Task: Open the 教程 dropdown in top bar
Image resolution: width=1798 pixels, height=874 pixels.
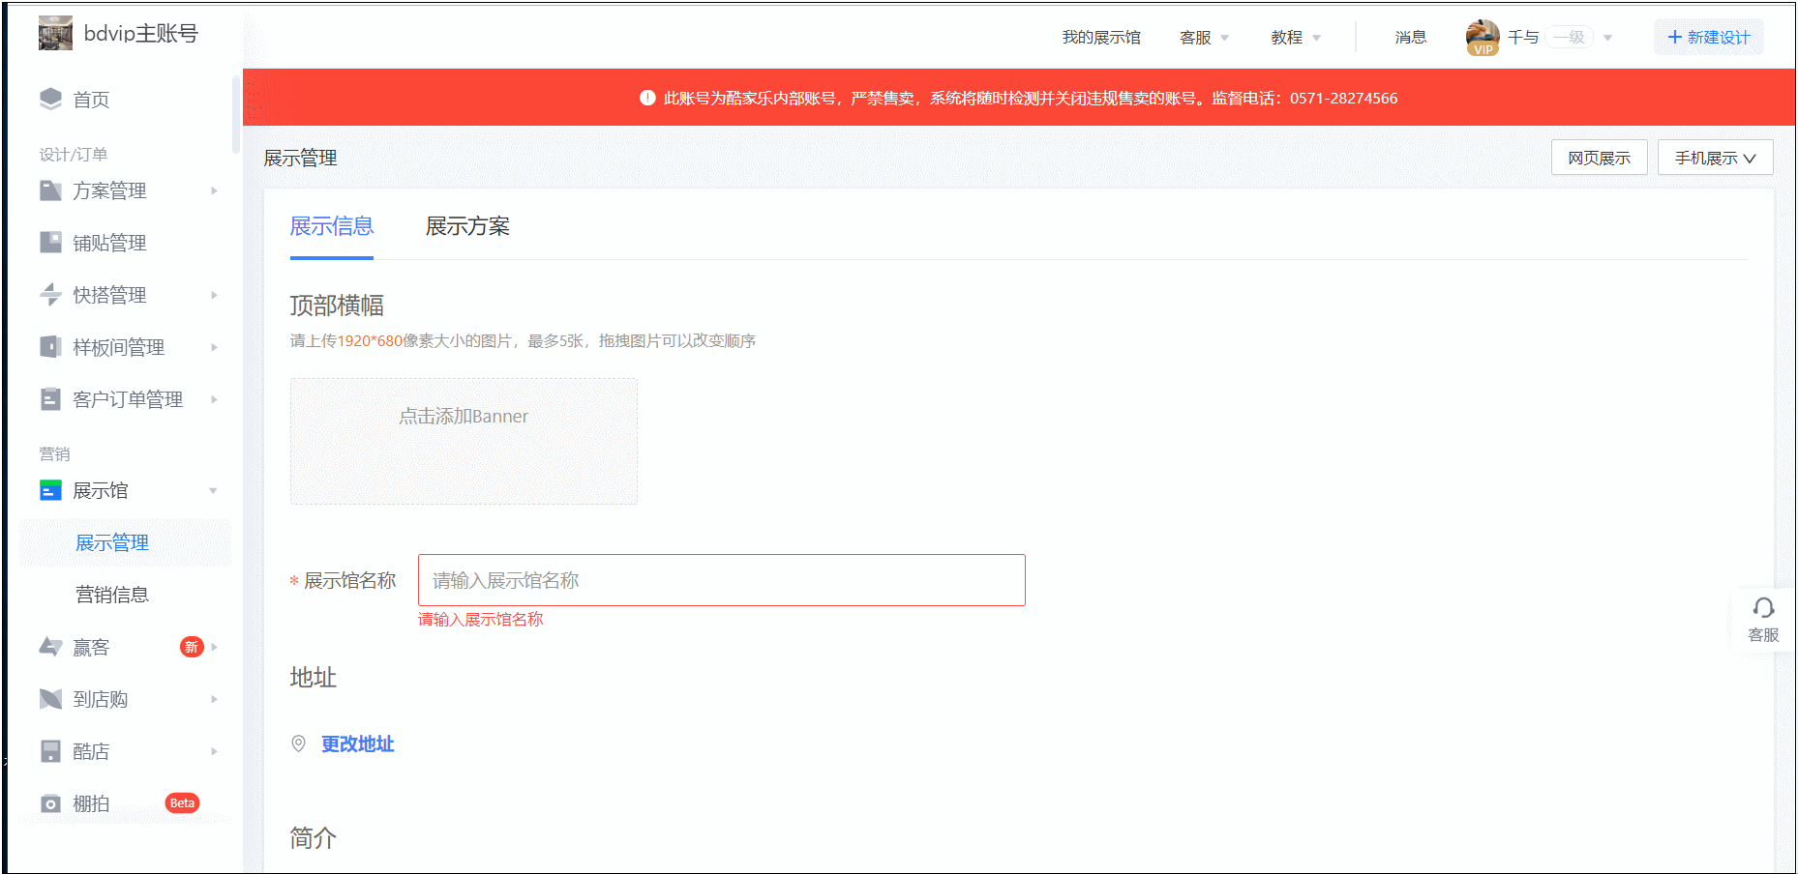Action: tap(1296, 37)
